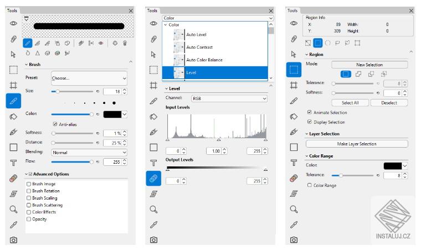The width and height of the screenshot is (421, 251).
Task: Choose the triangle sharpen sub-tool
Action: (x=38, y=53)
